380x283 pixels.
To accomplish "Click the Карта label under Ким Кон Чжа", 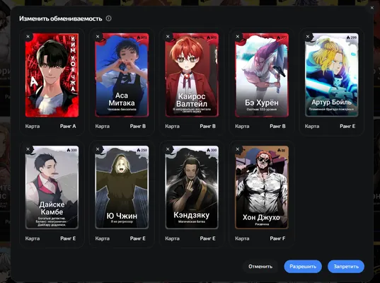I will pyautogui.click(x=33, y=126).
